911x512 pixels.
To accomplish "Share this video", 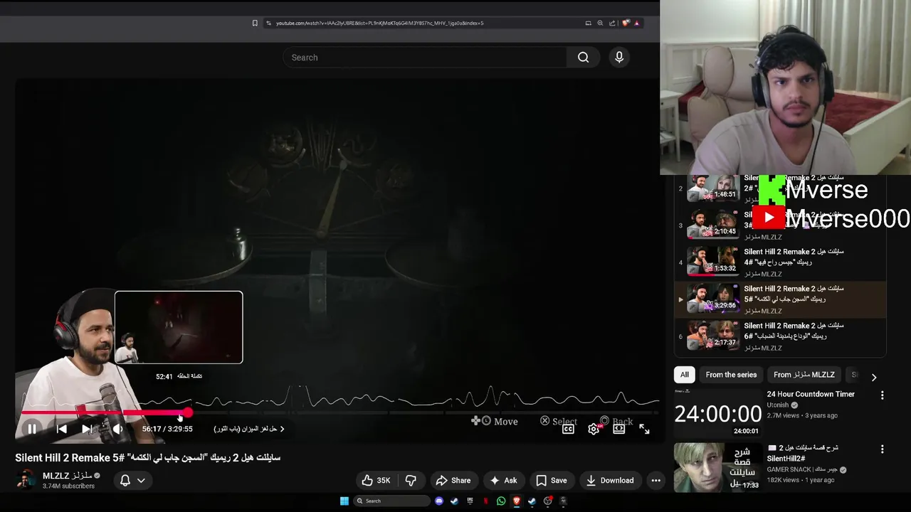I will (x=453, y=481).
